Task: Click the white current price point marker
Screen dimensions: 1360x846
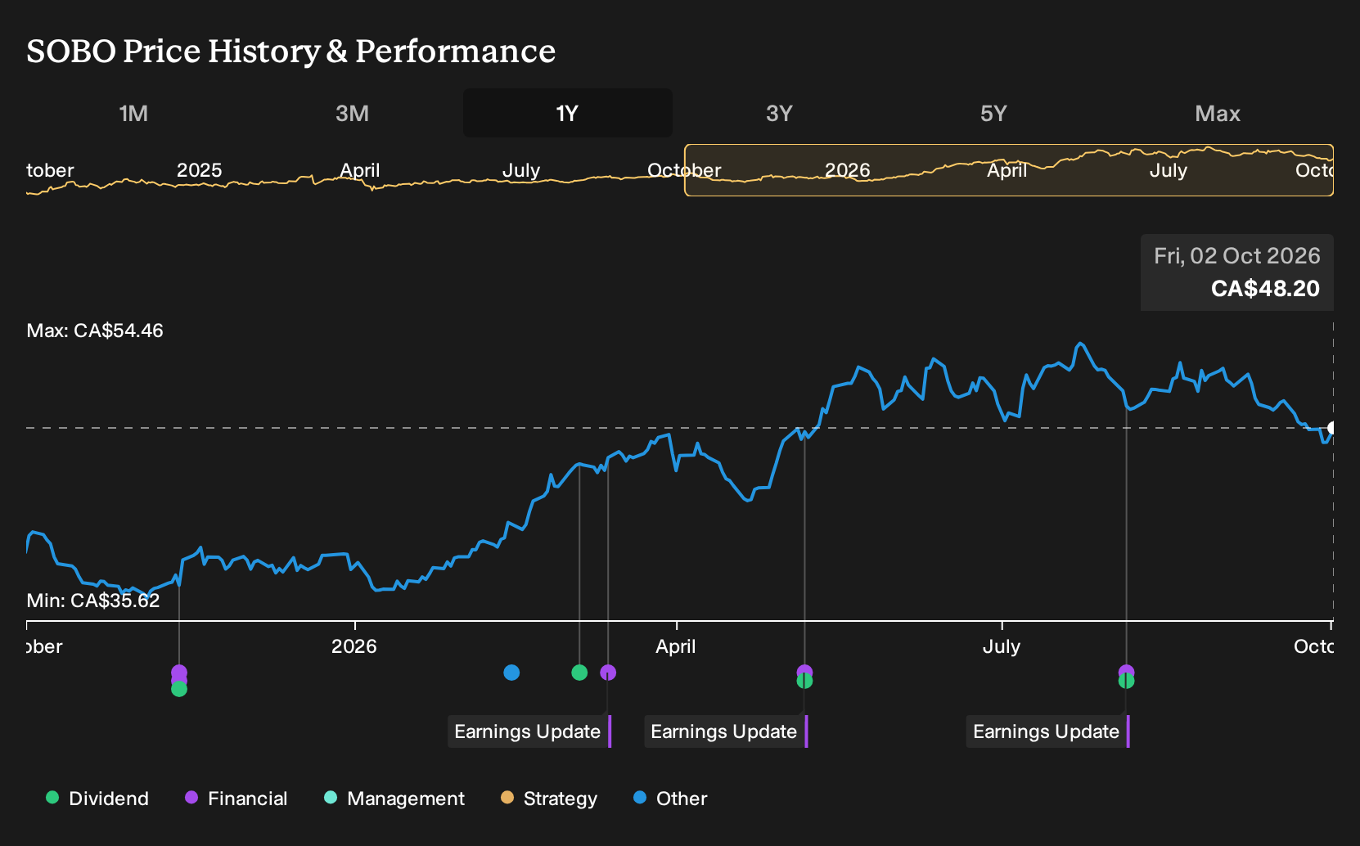Action: (x=1332, y=428)
